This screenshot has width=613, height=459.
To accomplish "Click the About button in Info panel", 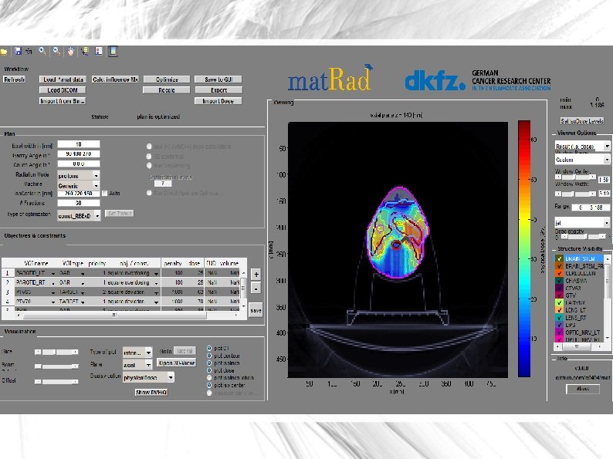I will pyautogui.click(x=583, y=389).
